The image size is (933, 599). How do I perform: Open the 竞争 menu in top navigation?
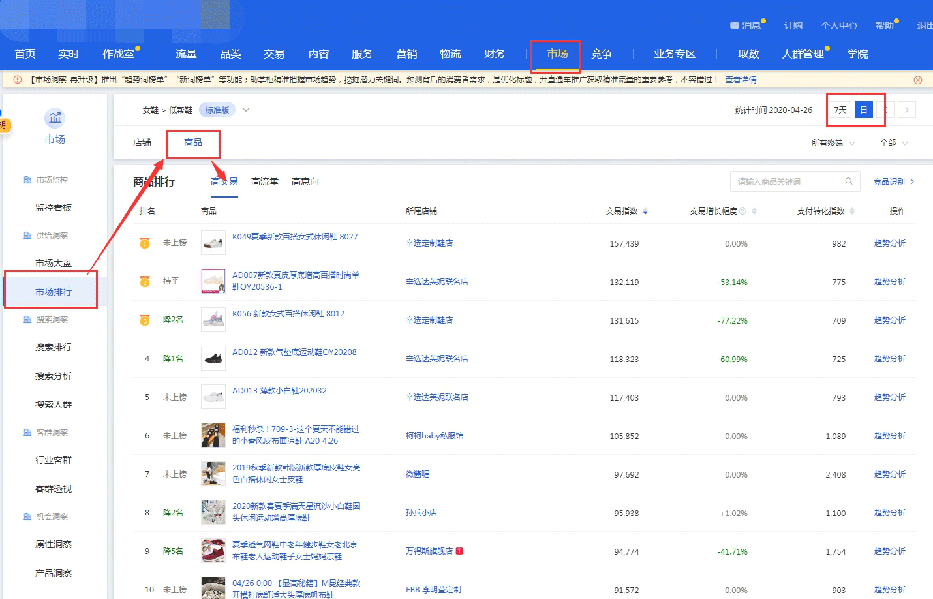pos(601,54)
